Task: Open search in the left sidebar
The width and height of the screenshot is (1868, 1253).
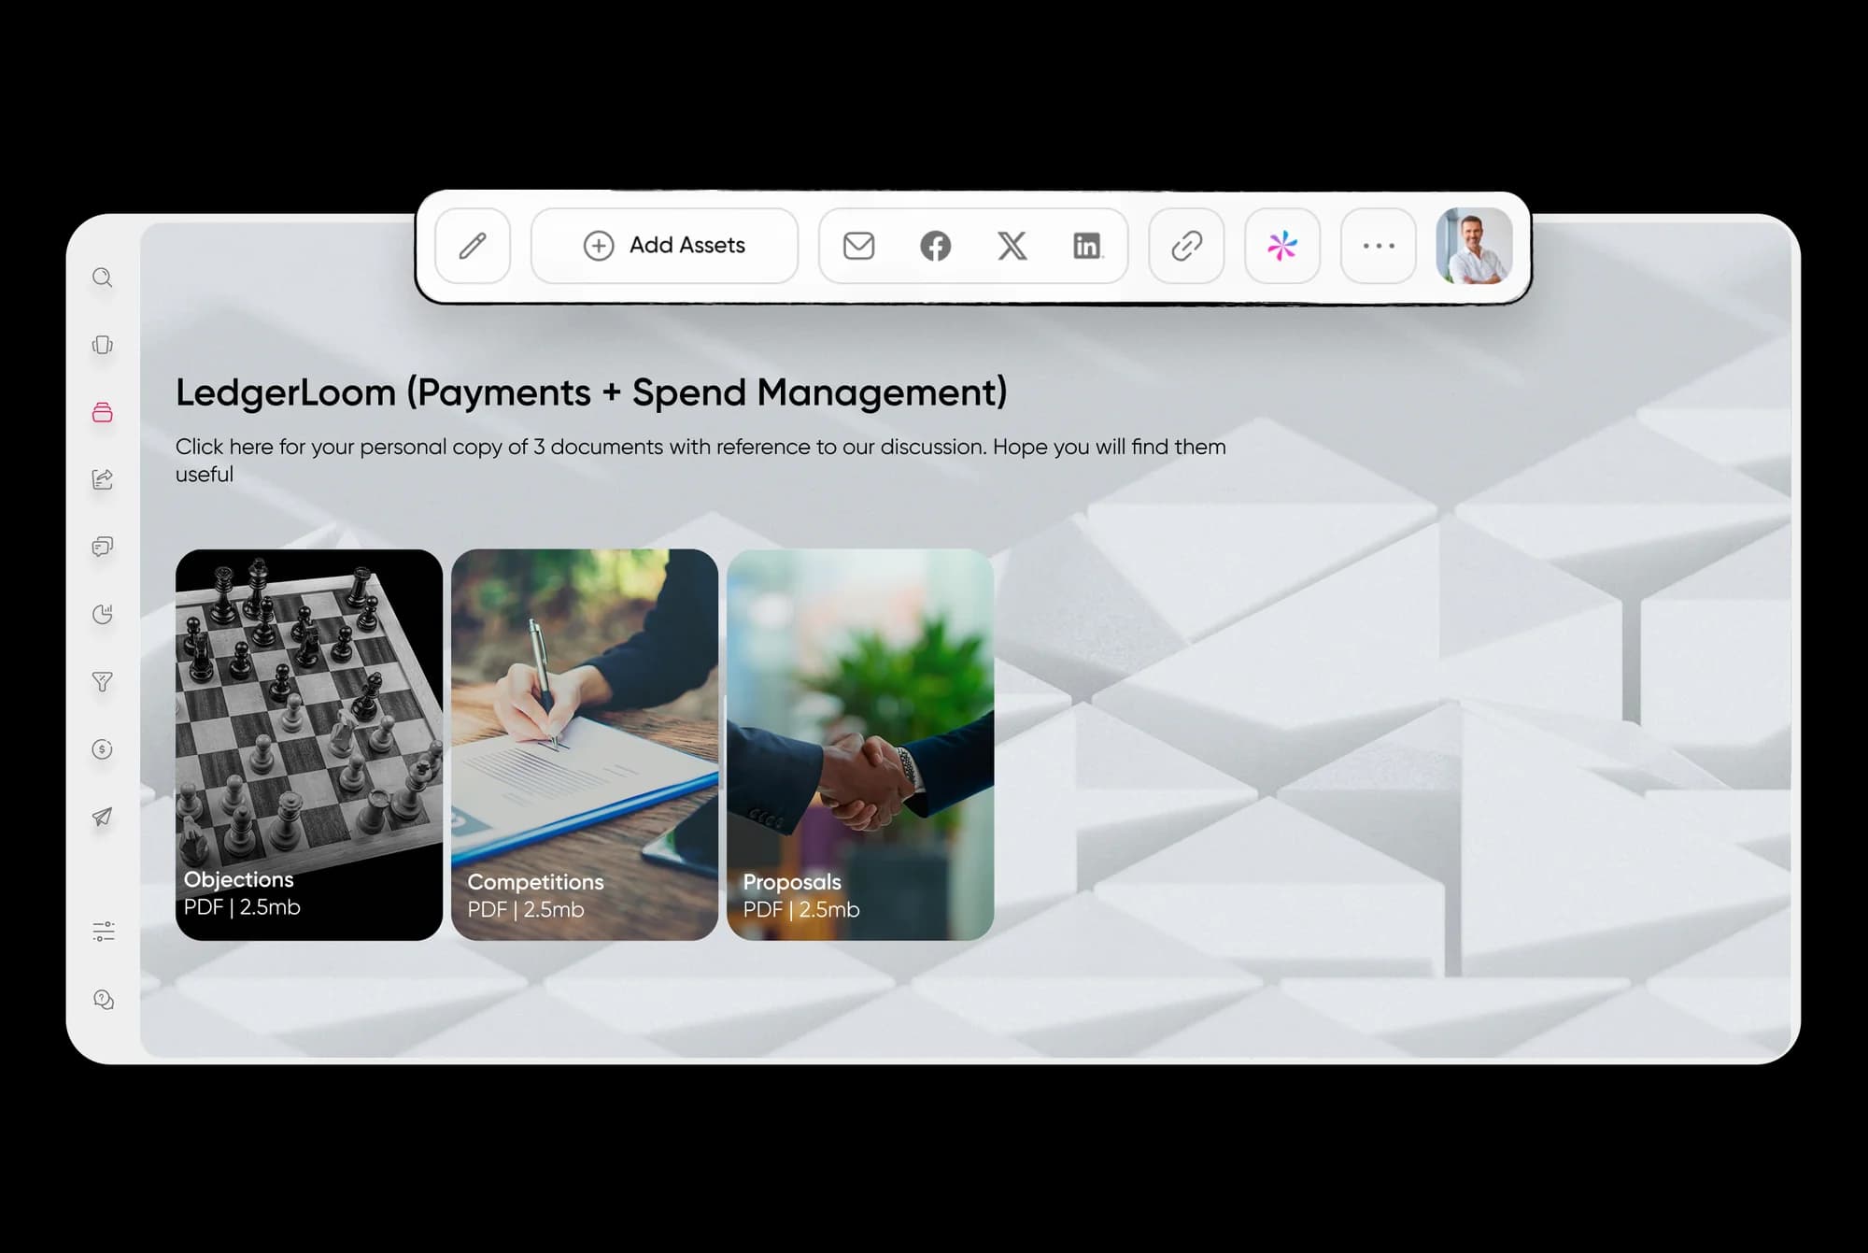Action: tap(103, 278)
